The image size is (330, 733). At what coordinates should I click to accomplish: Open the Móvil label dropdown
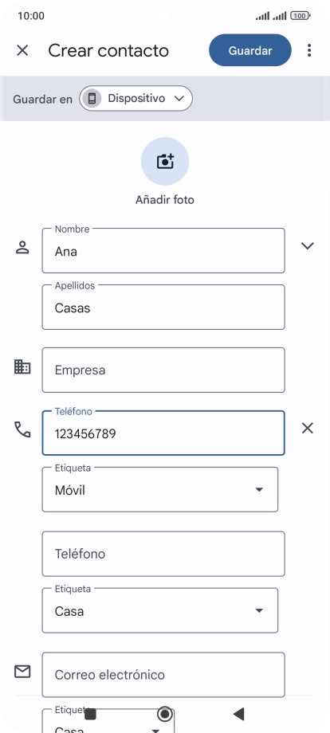coord(160,489)
